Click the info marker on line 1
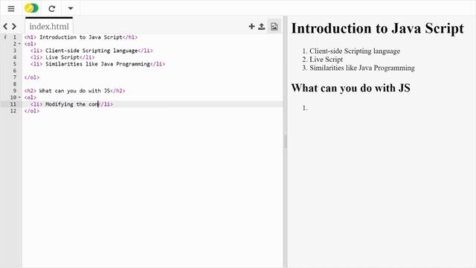The height and width of the screenshot is (268, 476). 5,37
